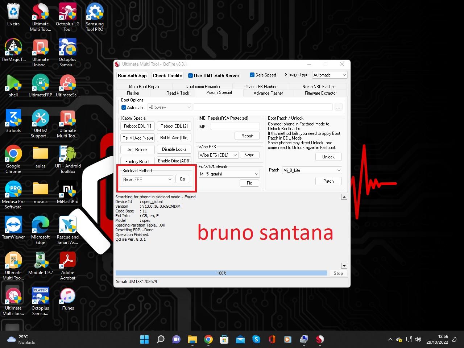Screen dimensions: 464x348
Task: Click the log scroll down arrow
Action: pos(344,266)
